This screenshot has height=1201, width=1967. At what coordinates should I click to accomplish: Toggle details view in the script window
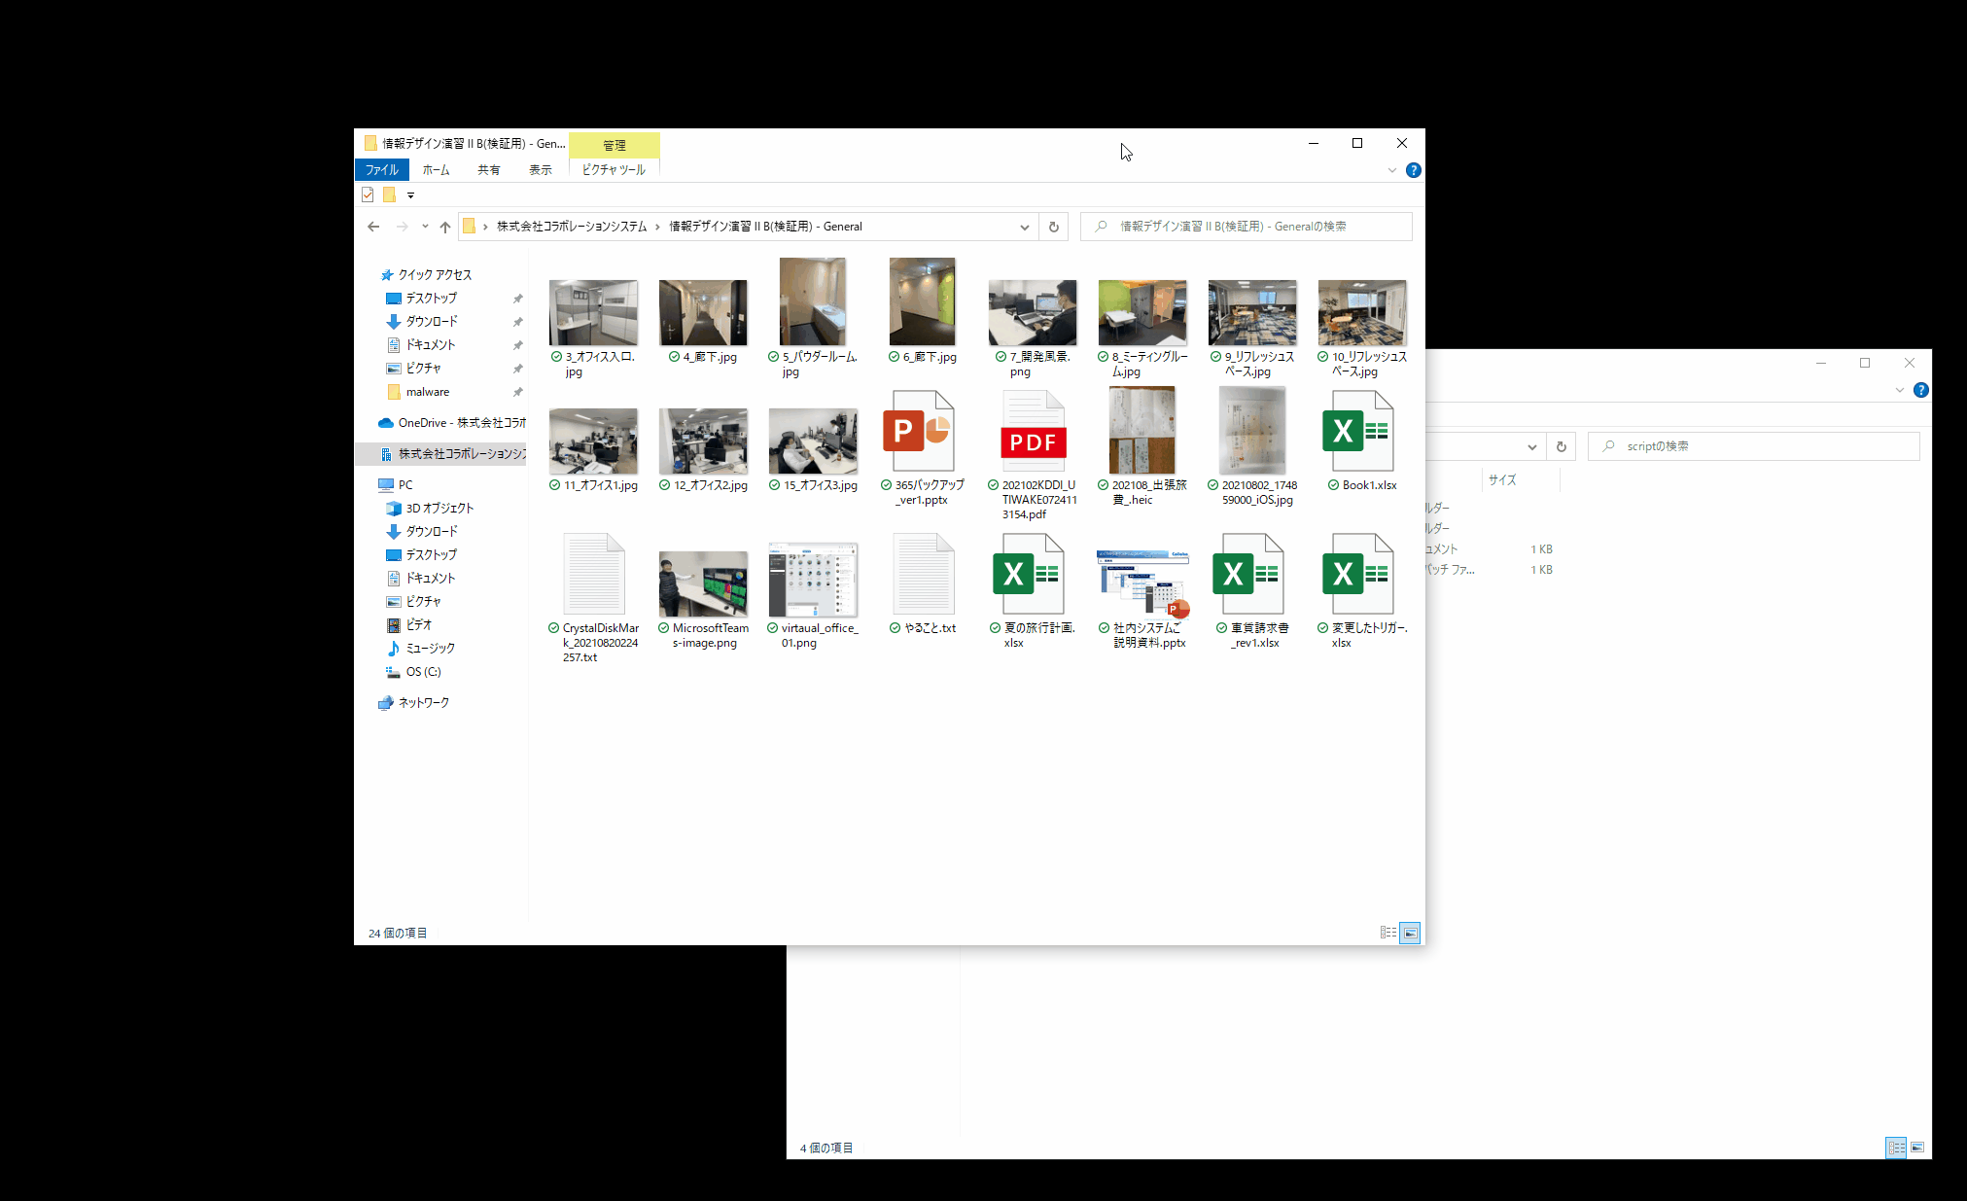(x=1896, y=1148)
